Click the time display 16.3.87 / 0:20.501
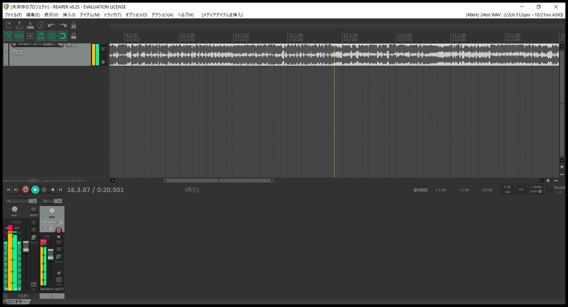Viewport: 568px width, 307px height. click(x=95, y=190)
